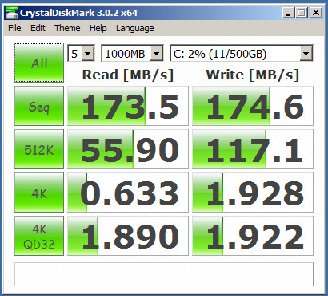Start the 4K QD32 test
This screenshot has width=328, height=296.
point(39,236)
